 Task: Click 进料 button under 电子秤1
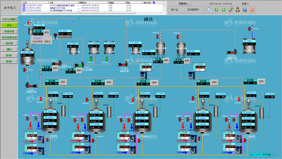[166, 60]
